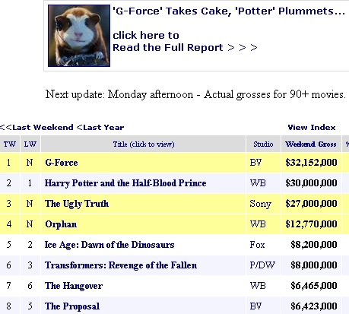Go to Last Weekend chart
This screenshot has width=349, height=314.
(36, 127)
